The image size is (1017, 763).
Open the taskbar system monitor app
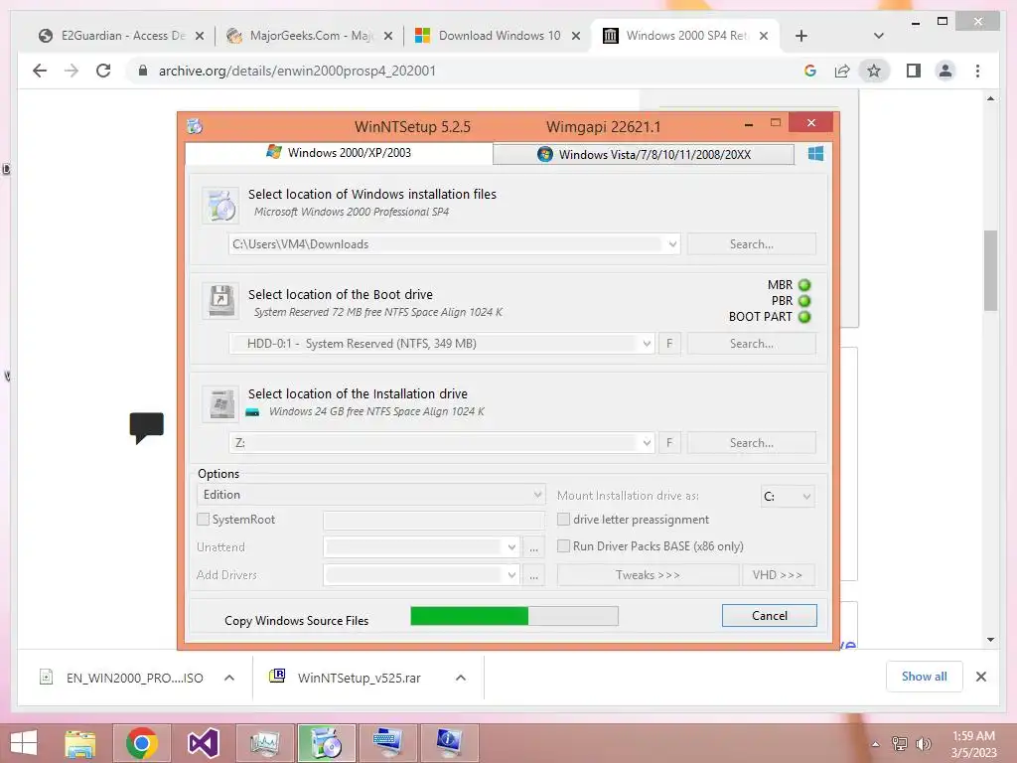[264, 743]
